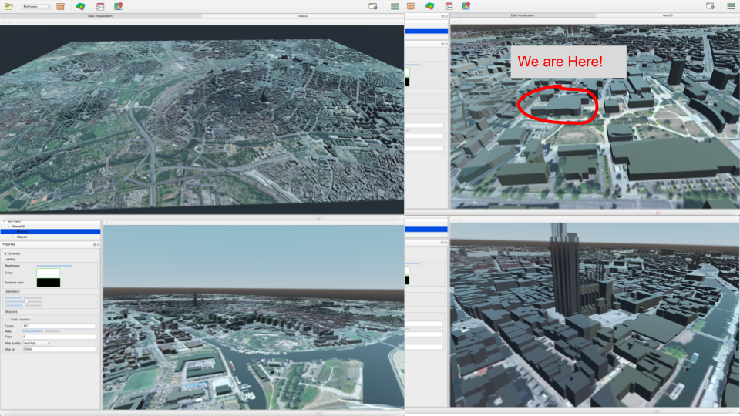
Task: Switch to View3D tab in right window
Action: pos(668,15)
